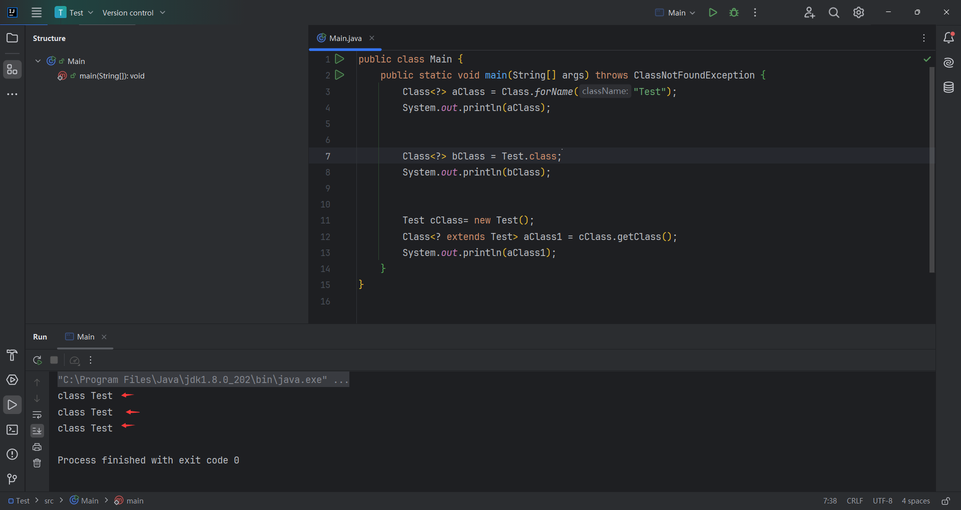Viewport: 961px width, 510px height.
Task: Select the main(String[]): void method in Structure
Action: [112, 76]
